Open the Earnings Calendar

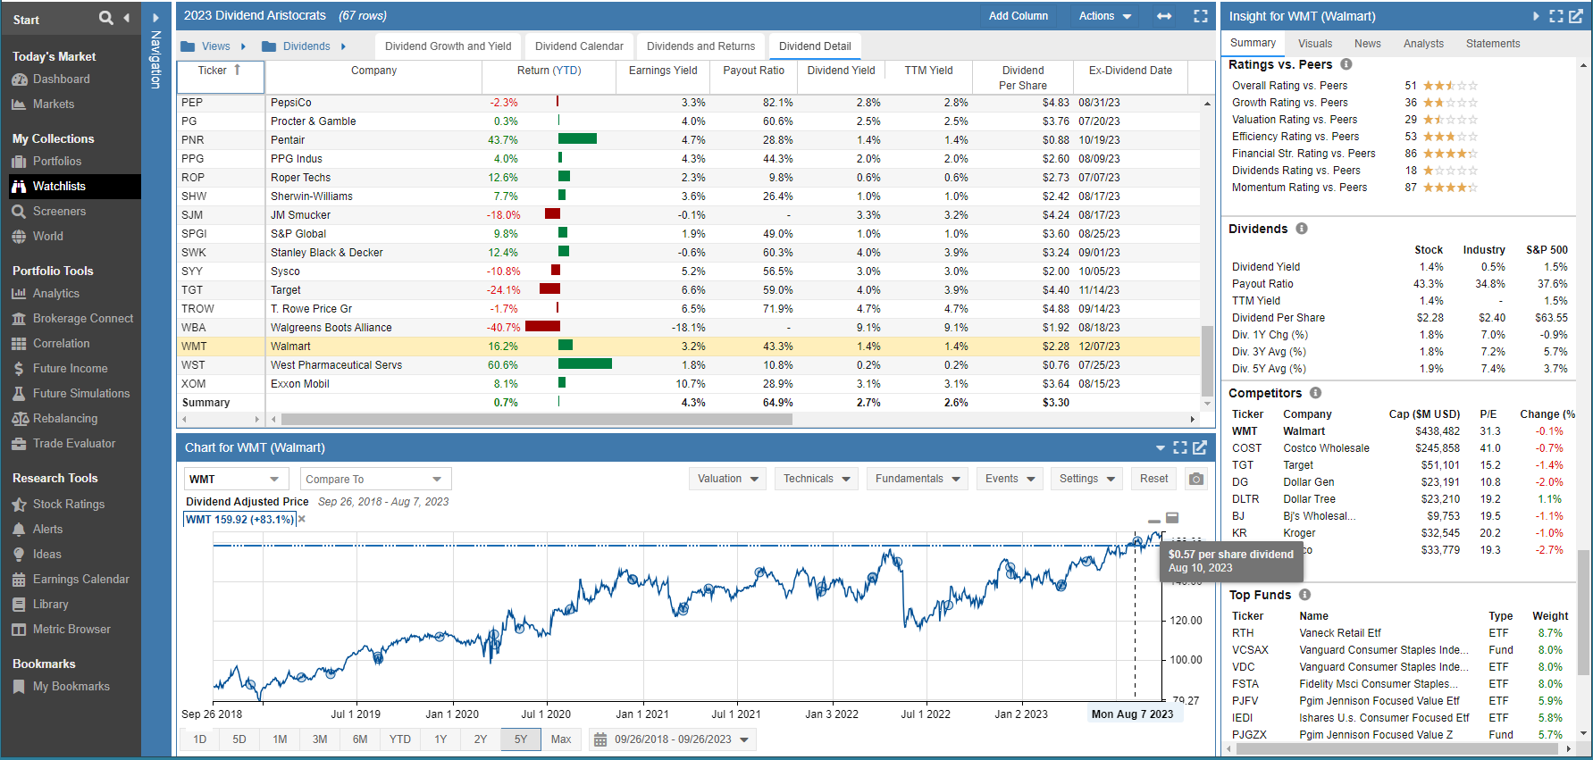click(80, 579)
